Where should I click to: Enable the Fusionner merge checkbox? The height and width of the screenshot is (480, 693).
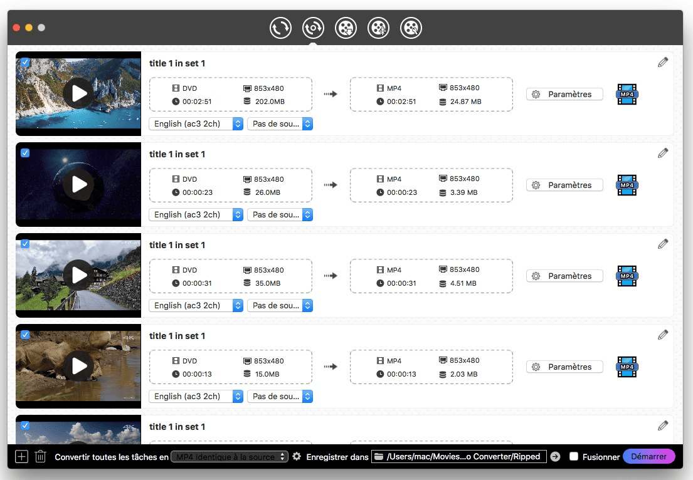pyautogui.click(x=574, y=456)
